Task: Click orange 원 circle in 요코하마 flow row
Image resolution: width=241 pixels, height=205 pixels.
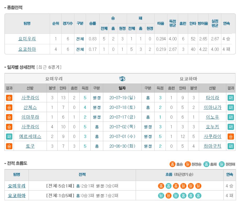Action: (168, 196)
